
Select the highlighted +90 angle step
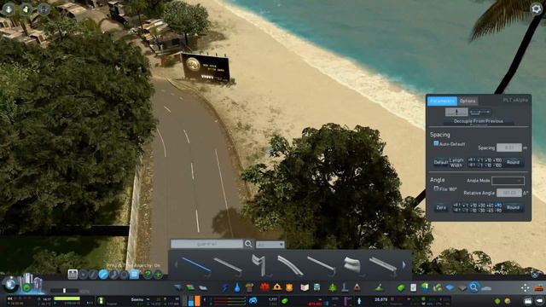498,205
